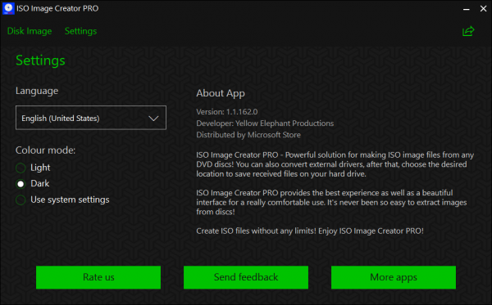Click the Version: 1.1.162.0 text
The height and width of the screenshot is (305, 492).
227,112
